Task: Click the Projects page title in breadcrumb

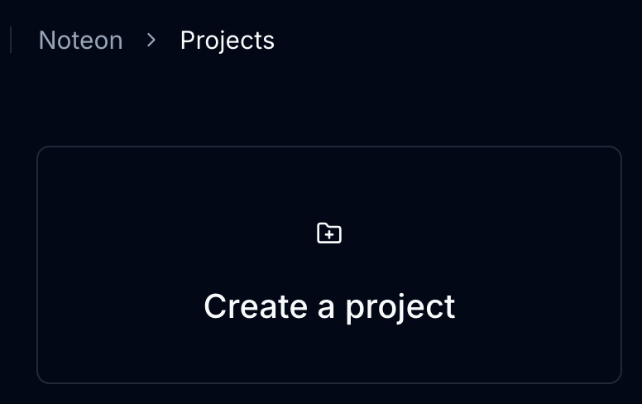Action: click(227, 41)
